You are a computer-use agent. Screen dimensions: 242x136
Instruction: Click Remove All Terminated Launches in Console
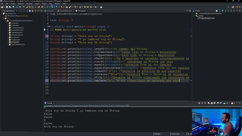tap(205, 103)
